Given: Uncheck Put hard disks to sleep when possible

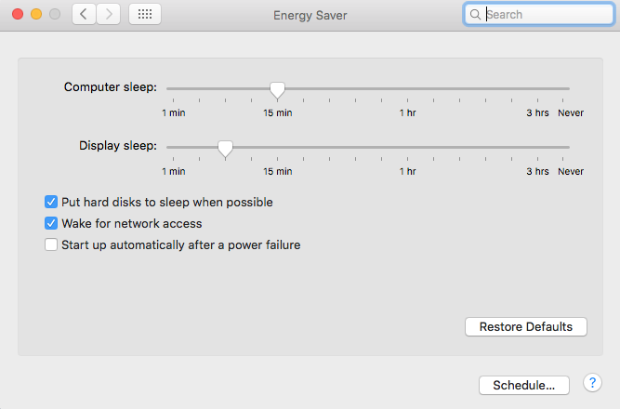Looking at the screenshot, I should point(51,202).
